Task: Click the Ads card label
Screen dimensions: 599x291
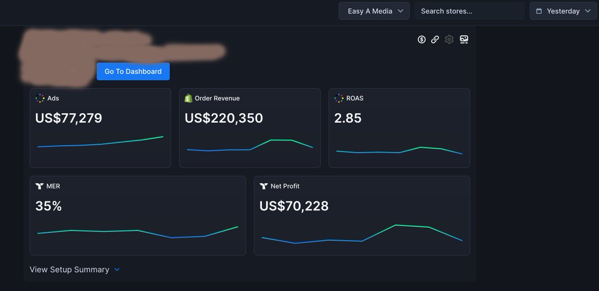Action: click(53, 98)
